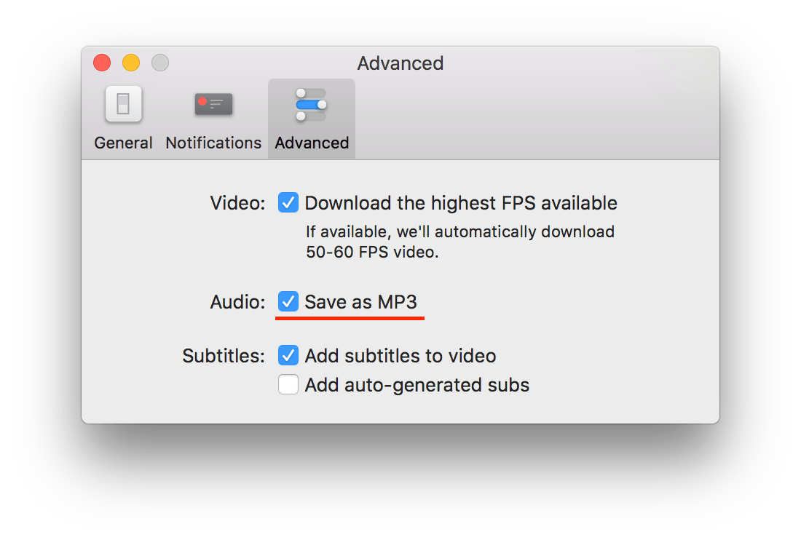Viewport: 801px width, 540px height.
Task: Turn off Add subtitles to video
Action: point(288,355)
